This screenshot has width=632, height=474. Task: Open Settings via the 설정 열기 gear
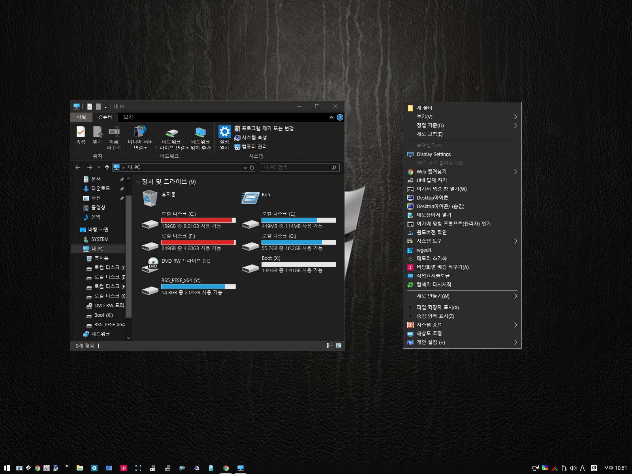224,138
